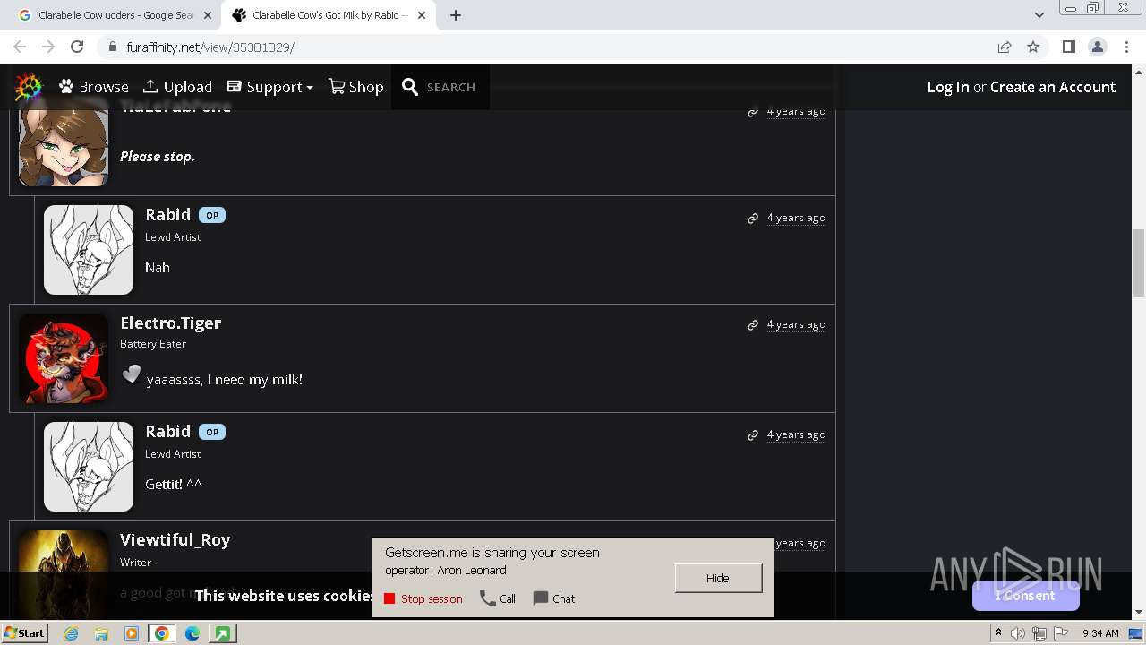The width and height of the screenshot is (1146, 645).
Task: Open the volume speaker tray icon
Action: (1018, 633)
